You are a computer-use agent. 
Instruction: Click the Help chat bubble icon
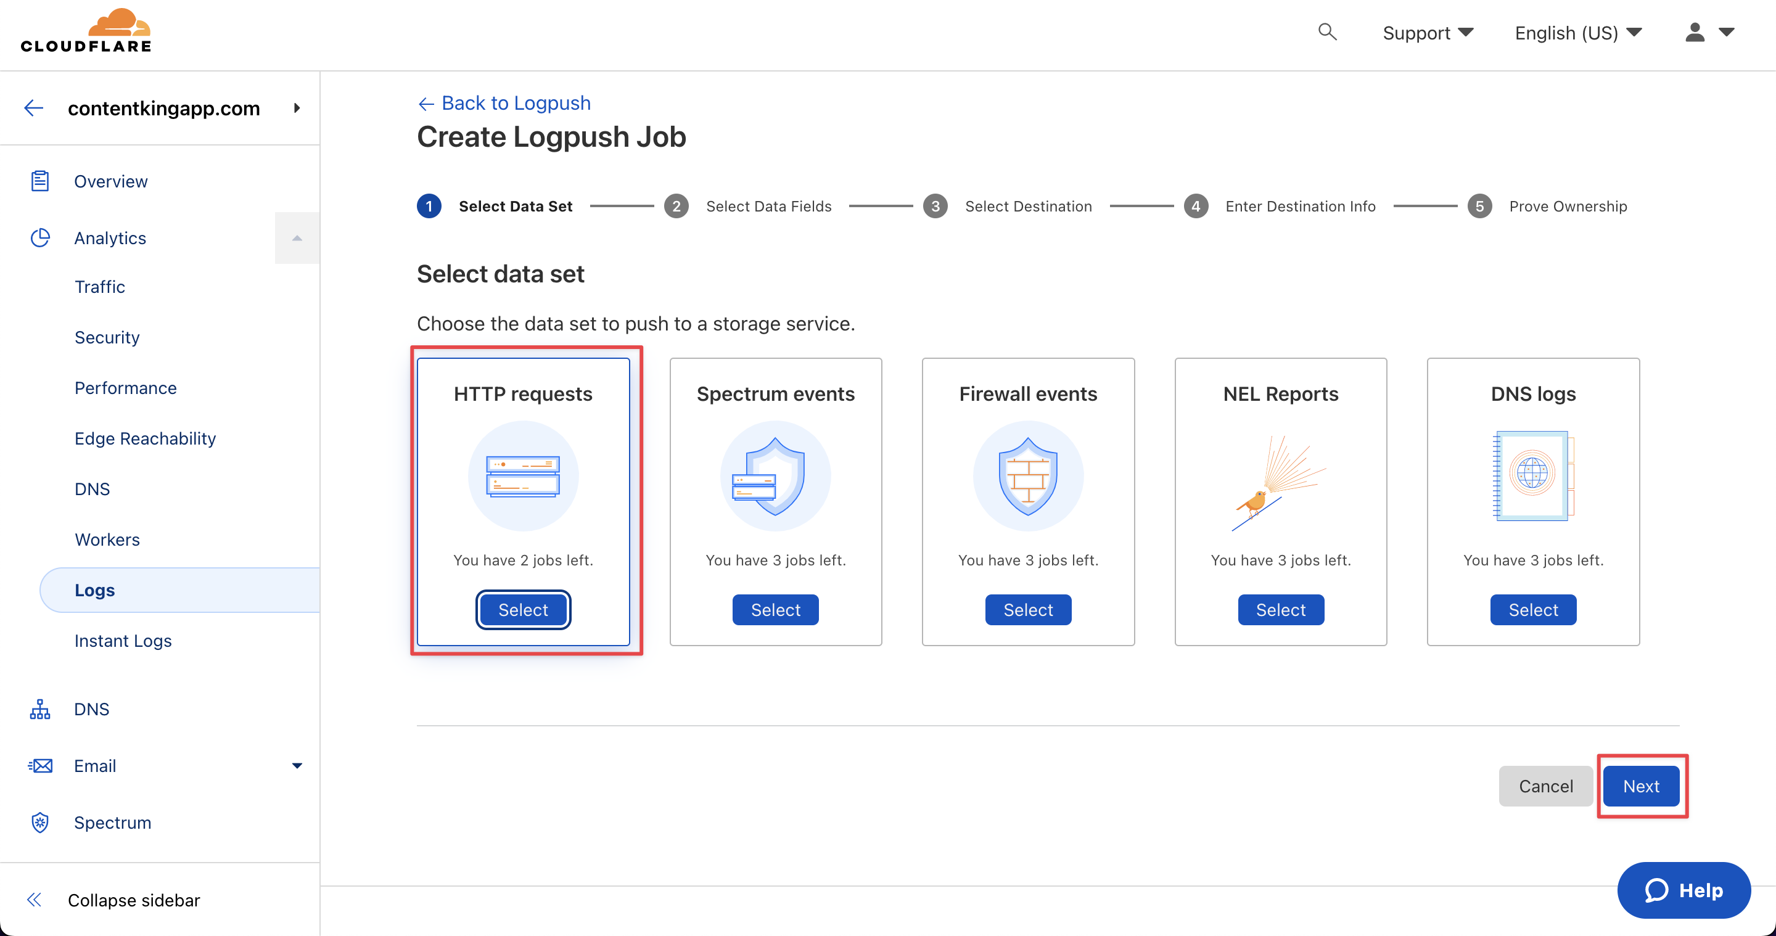(1656, 890)
